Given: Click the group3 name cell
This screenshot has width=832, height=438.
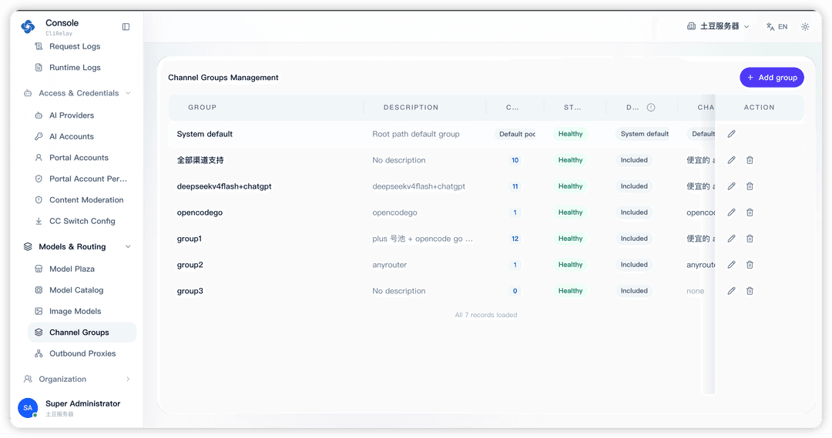Looking at the screenshot, I should coord(190,290).
